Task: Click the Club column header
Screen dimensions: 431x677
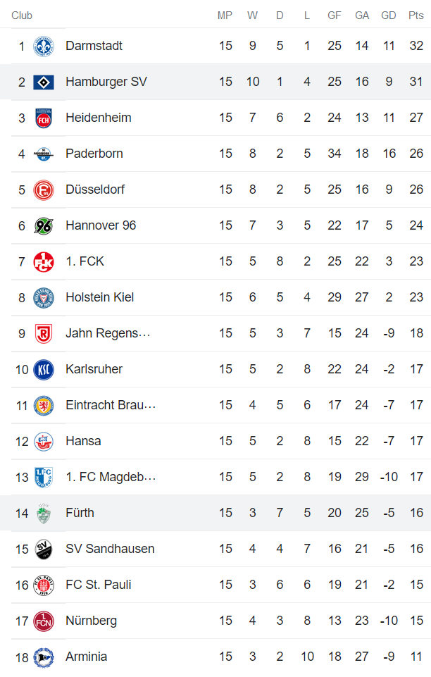Action: tap(22, 15)
